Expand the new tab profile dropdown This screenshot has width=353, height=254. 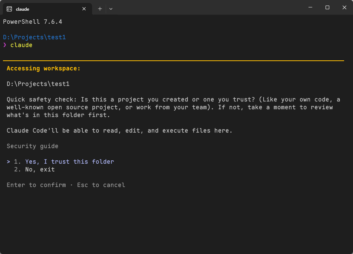click(x=111, y=9)
